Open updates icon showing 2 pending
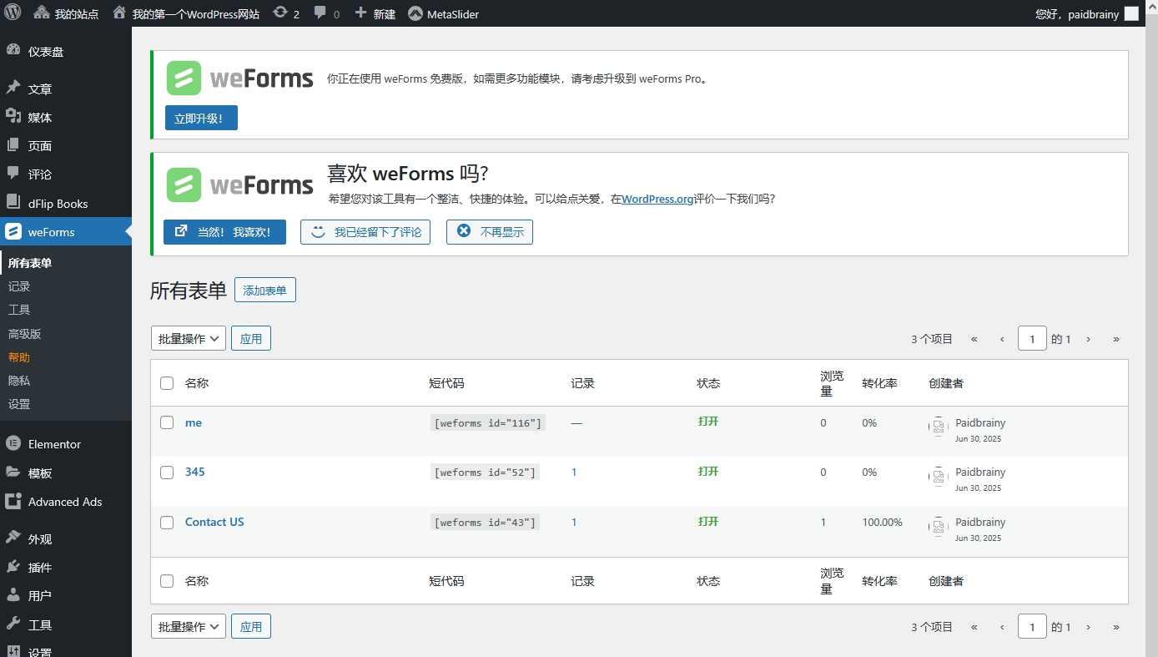This screenshot has width=1158, height=657. pyautogui.click(x=280, y=13)
